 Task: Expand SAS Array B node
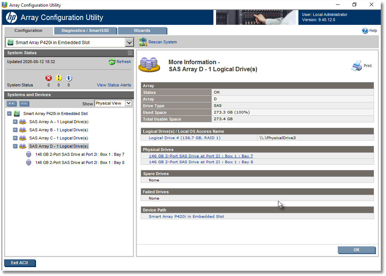(x=15, y=129)
